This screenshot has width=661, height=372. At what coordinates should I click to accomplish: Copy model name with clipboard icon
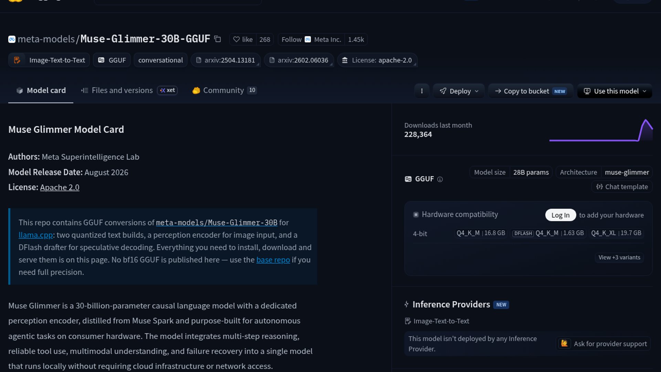tap(217, 39)
